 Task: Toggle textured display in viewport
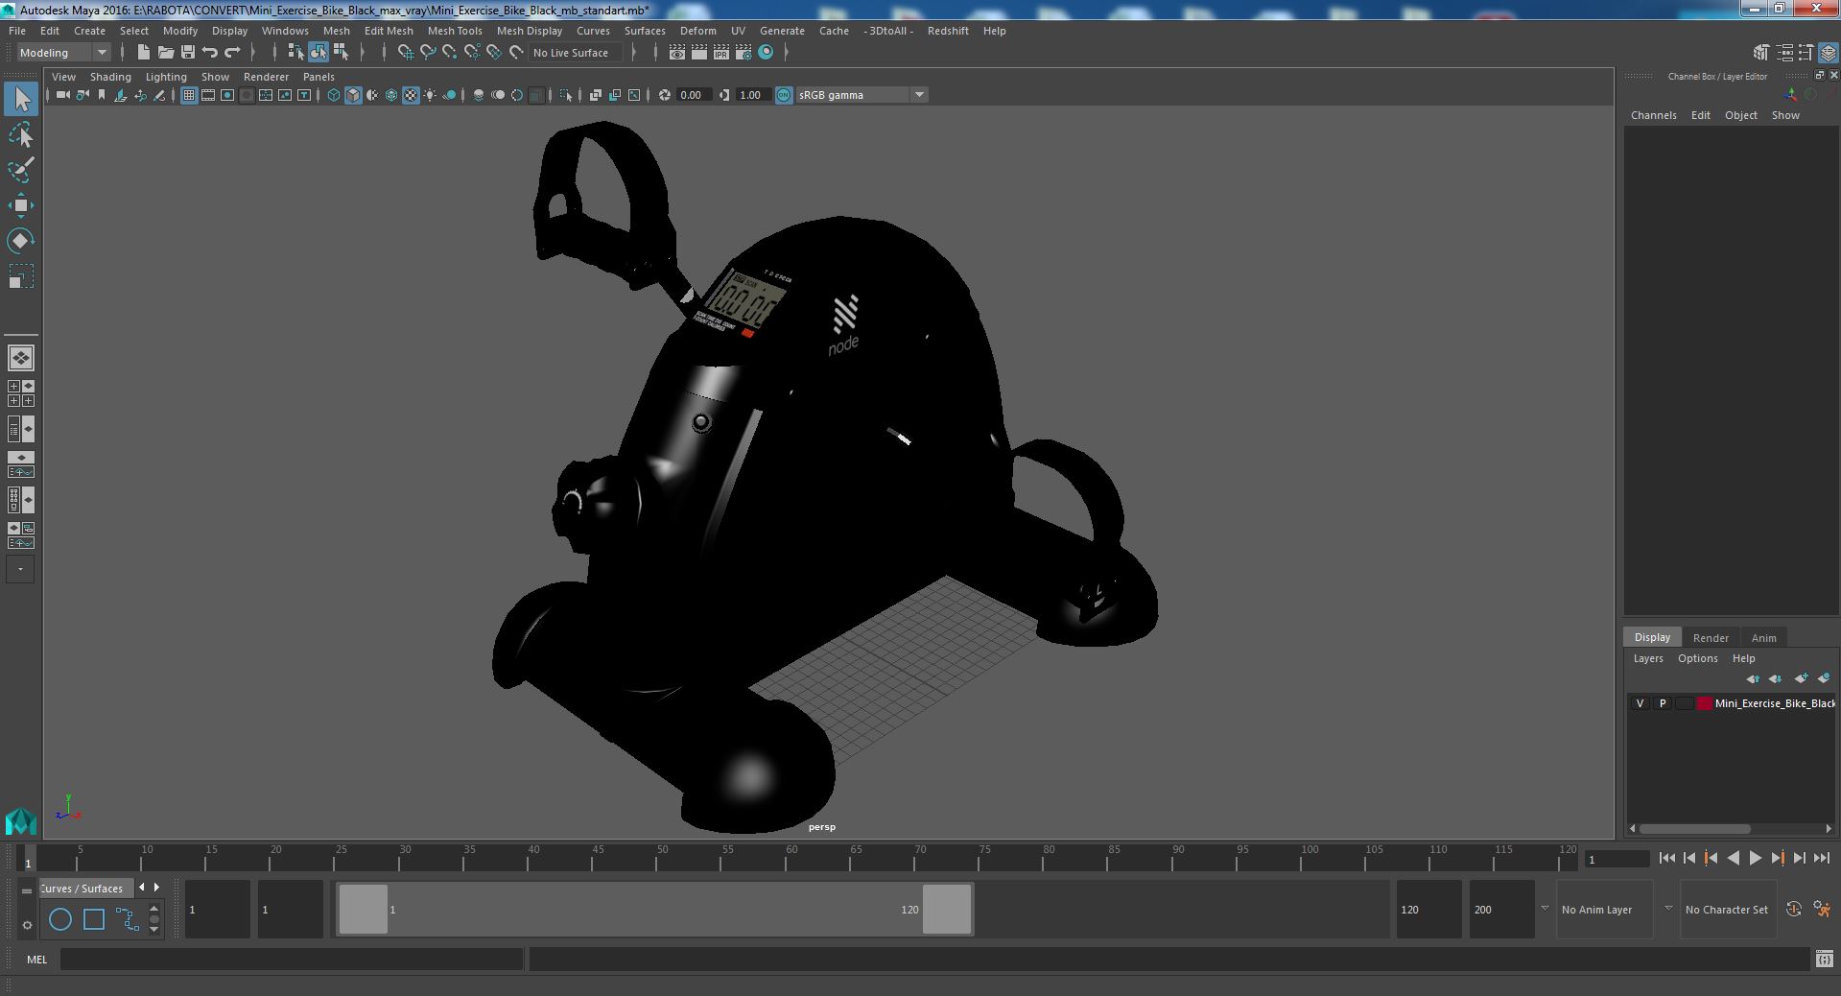[x=411, y=95]
